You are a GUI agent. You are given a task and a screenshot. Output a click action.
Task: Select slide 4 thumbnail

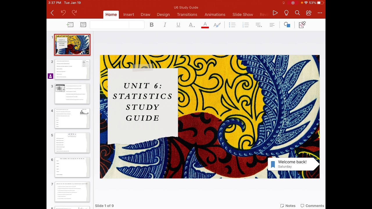pyautogui.click(x=72, y=118)
